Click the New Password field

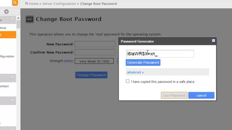95,44
